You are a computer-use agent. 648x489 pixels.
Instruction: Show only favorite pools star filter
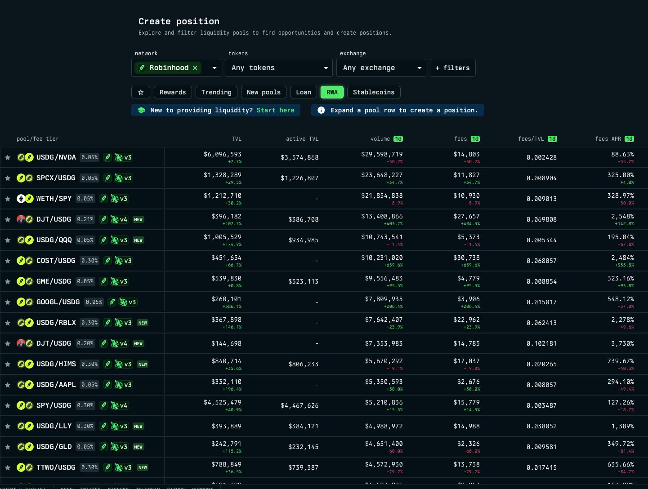(x=141, y=92)
